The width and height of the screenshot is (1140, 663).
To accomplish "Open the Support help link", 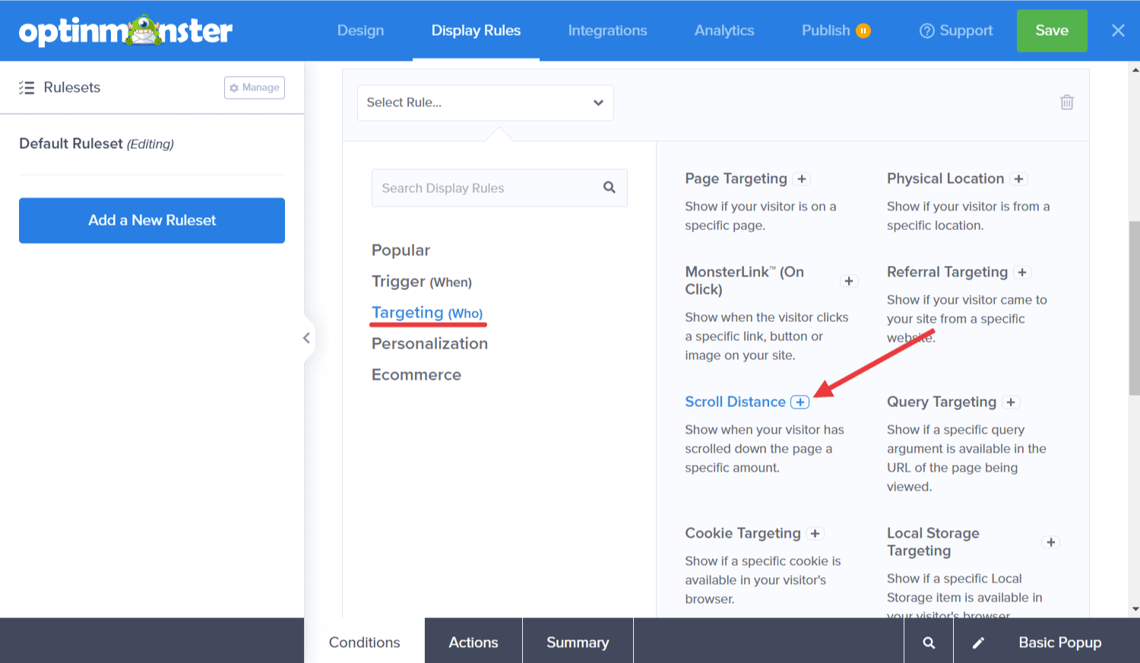I will tap(956, 30).
